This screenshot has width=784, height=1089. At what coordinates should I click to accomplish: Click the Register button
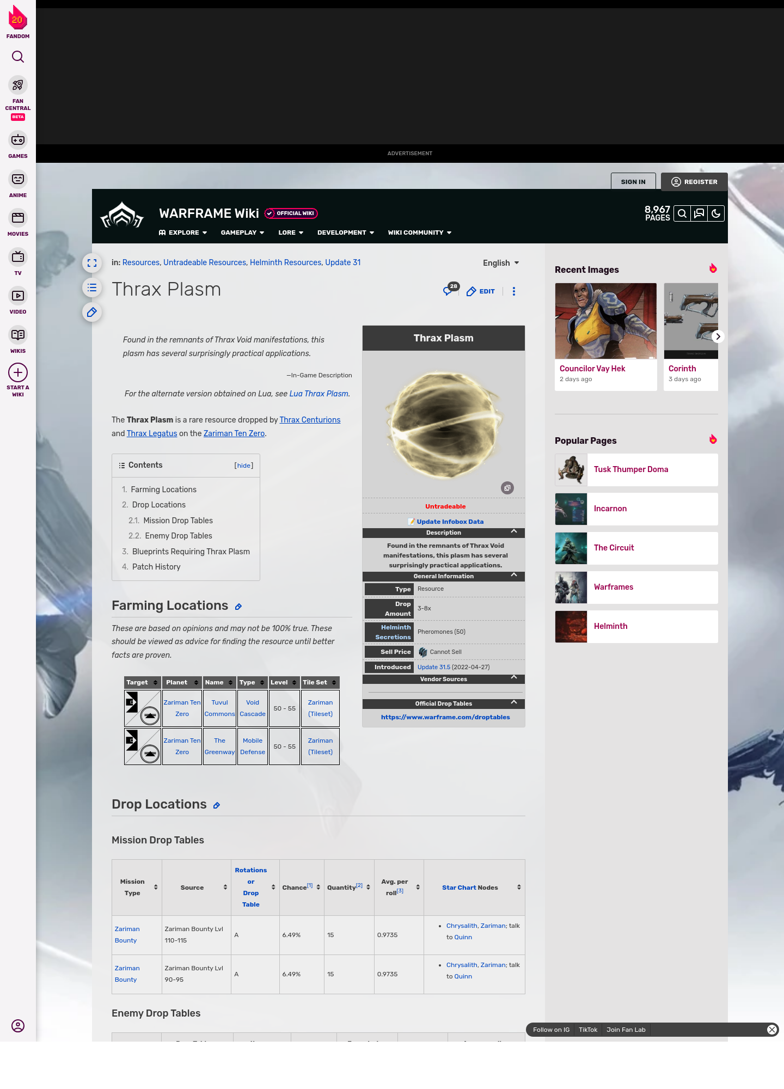[694, 182]
